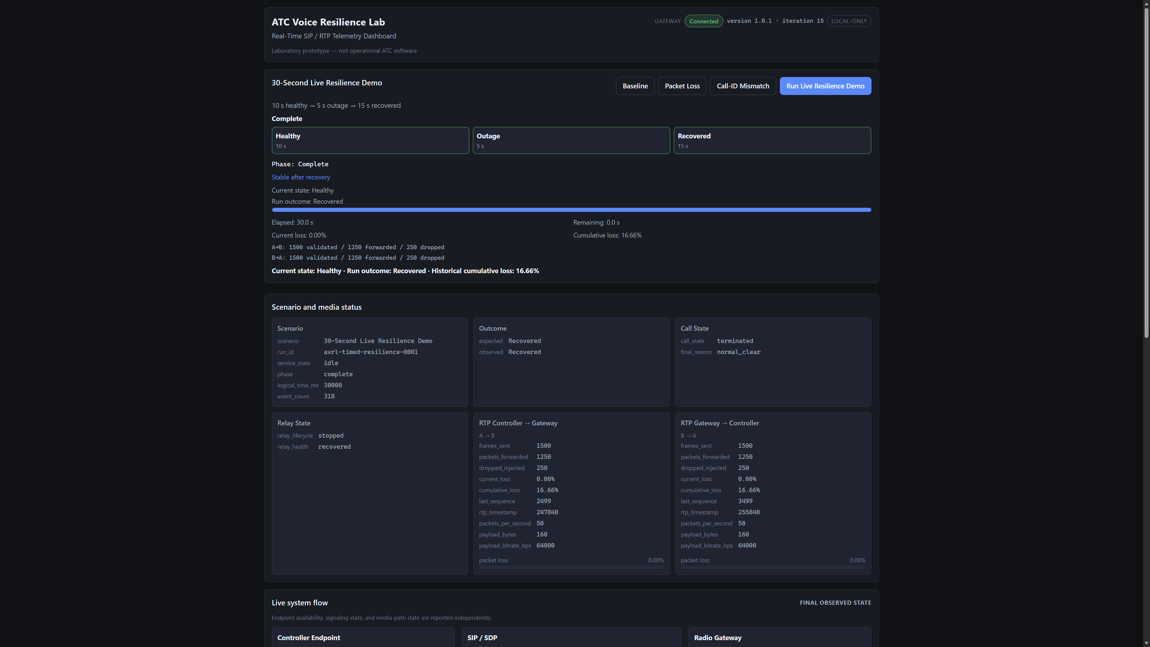Screen dimensions: 1150x647
Task: Click the bold Historical cumulative loss summary line
Action: point(405,271)
